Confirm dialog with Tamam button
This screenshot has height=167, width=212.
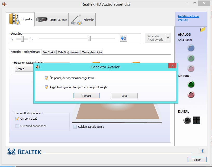point(87,96)
